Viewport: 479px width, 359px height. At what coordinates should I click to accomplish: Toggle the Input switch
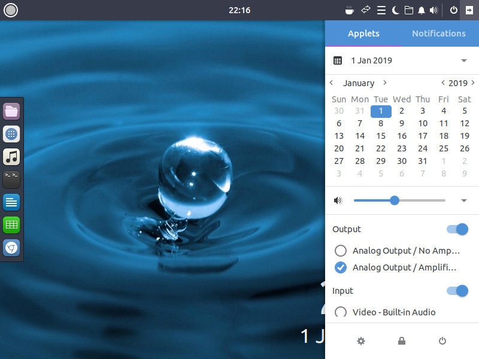point(457,291)
